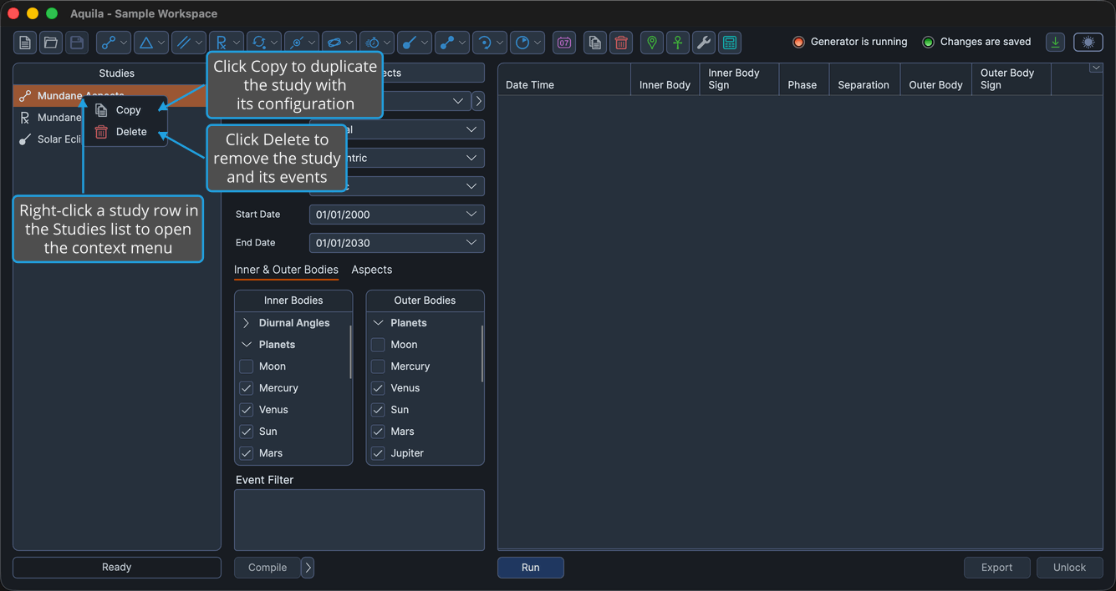The width and height of the screenshot is (1116, 591).
Task: Select the circular arrows return study icon
Action: tap(258, 43)
